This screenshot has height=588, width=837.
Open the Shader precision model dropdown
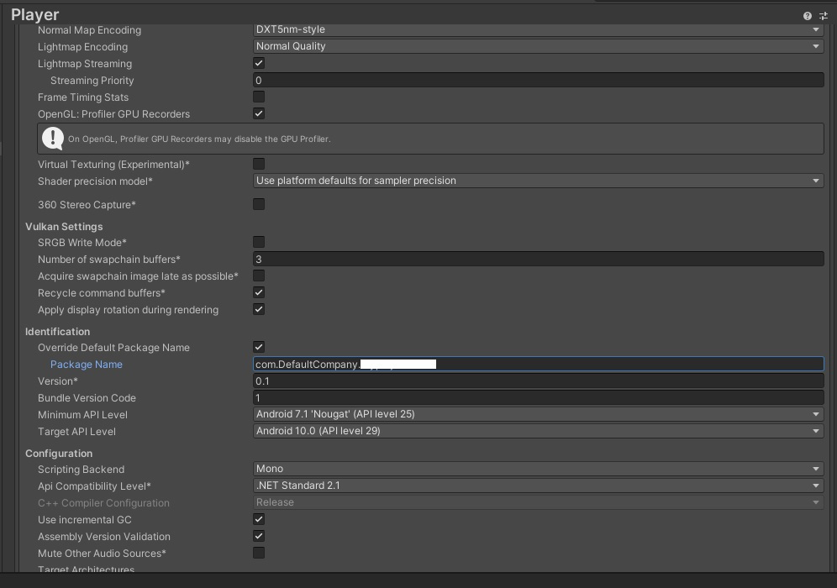point(538,181)
